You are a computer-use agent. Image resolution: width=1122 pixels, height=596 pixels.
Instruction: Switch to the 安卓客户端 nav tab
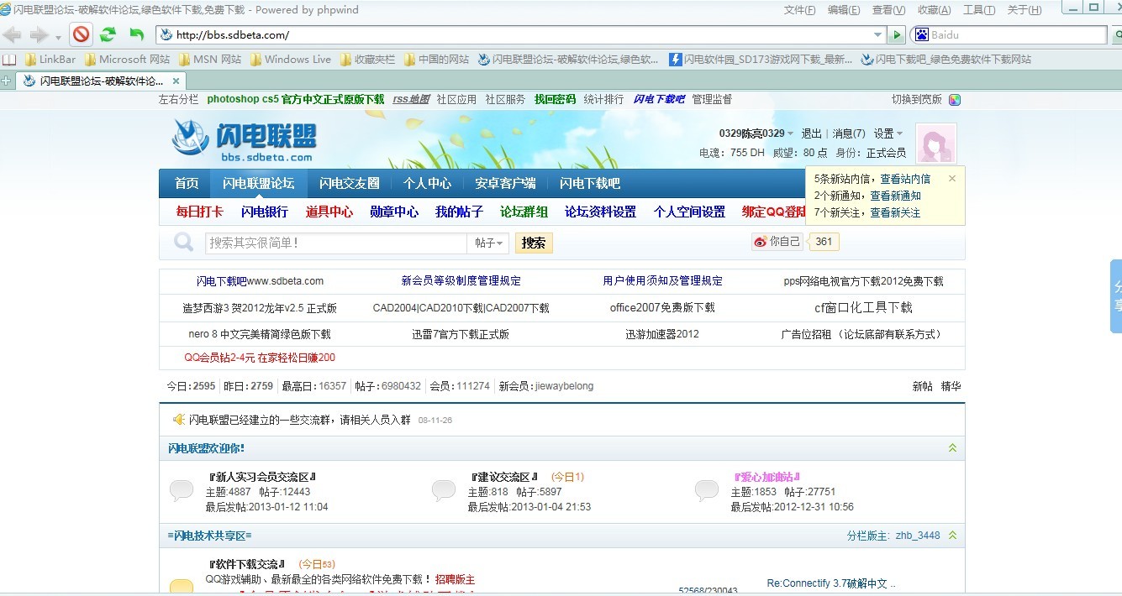click(505, 183)
